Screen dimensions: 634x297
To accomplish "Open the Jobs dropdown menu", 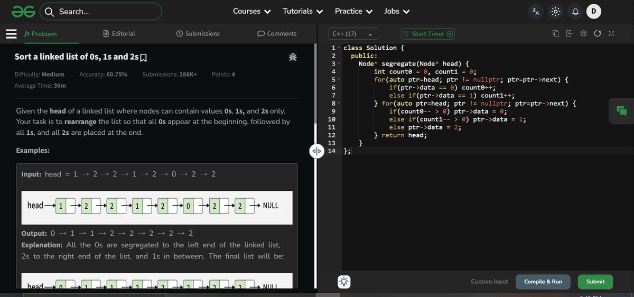I will click(x=397, y=11).
